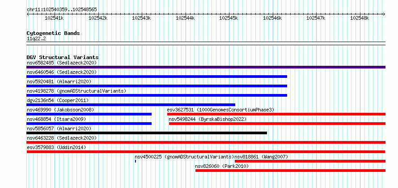Click the blue nsv4198278 gnomAD variant bar

point(157,95)
